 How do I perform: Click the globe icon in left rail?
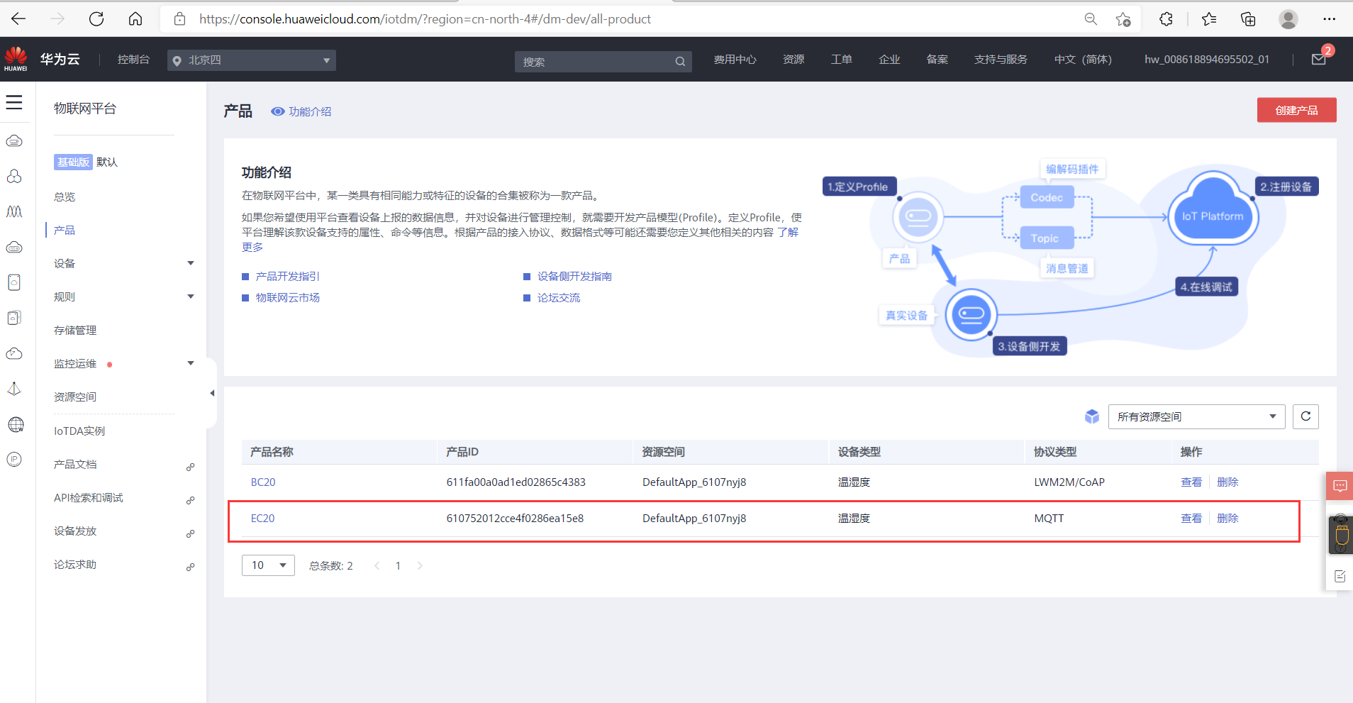tap(16, 424)
